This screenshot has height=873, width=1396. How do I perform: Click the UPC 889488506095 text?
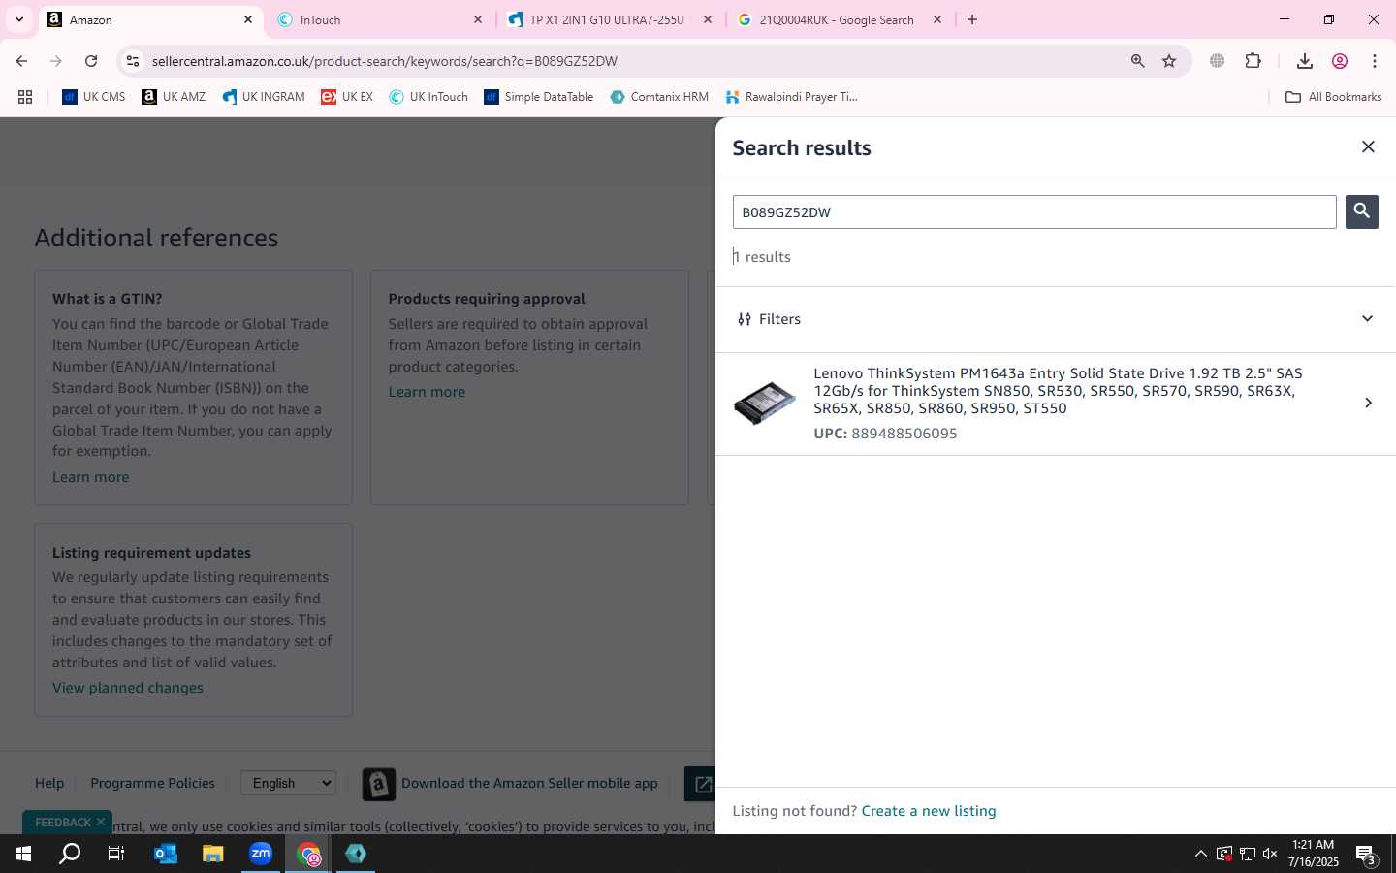[x=885, y=434]
